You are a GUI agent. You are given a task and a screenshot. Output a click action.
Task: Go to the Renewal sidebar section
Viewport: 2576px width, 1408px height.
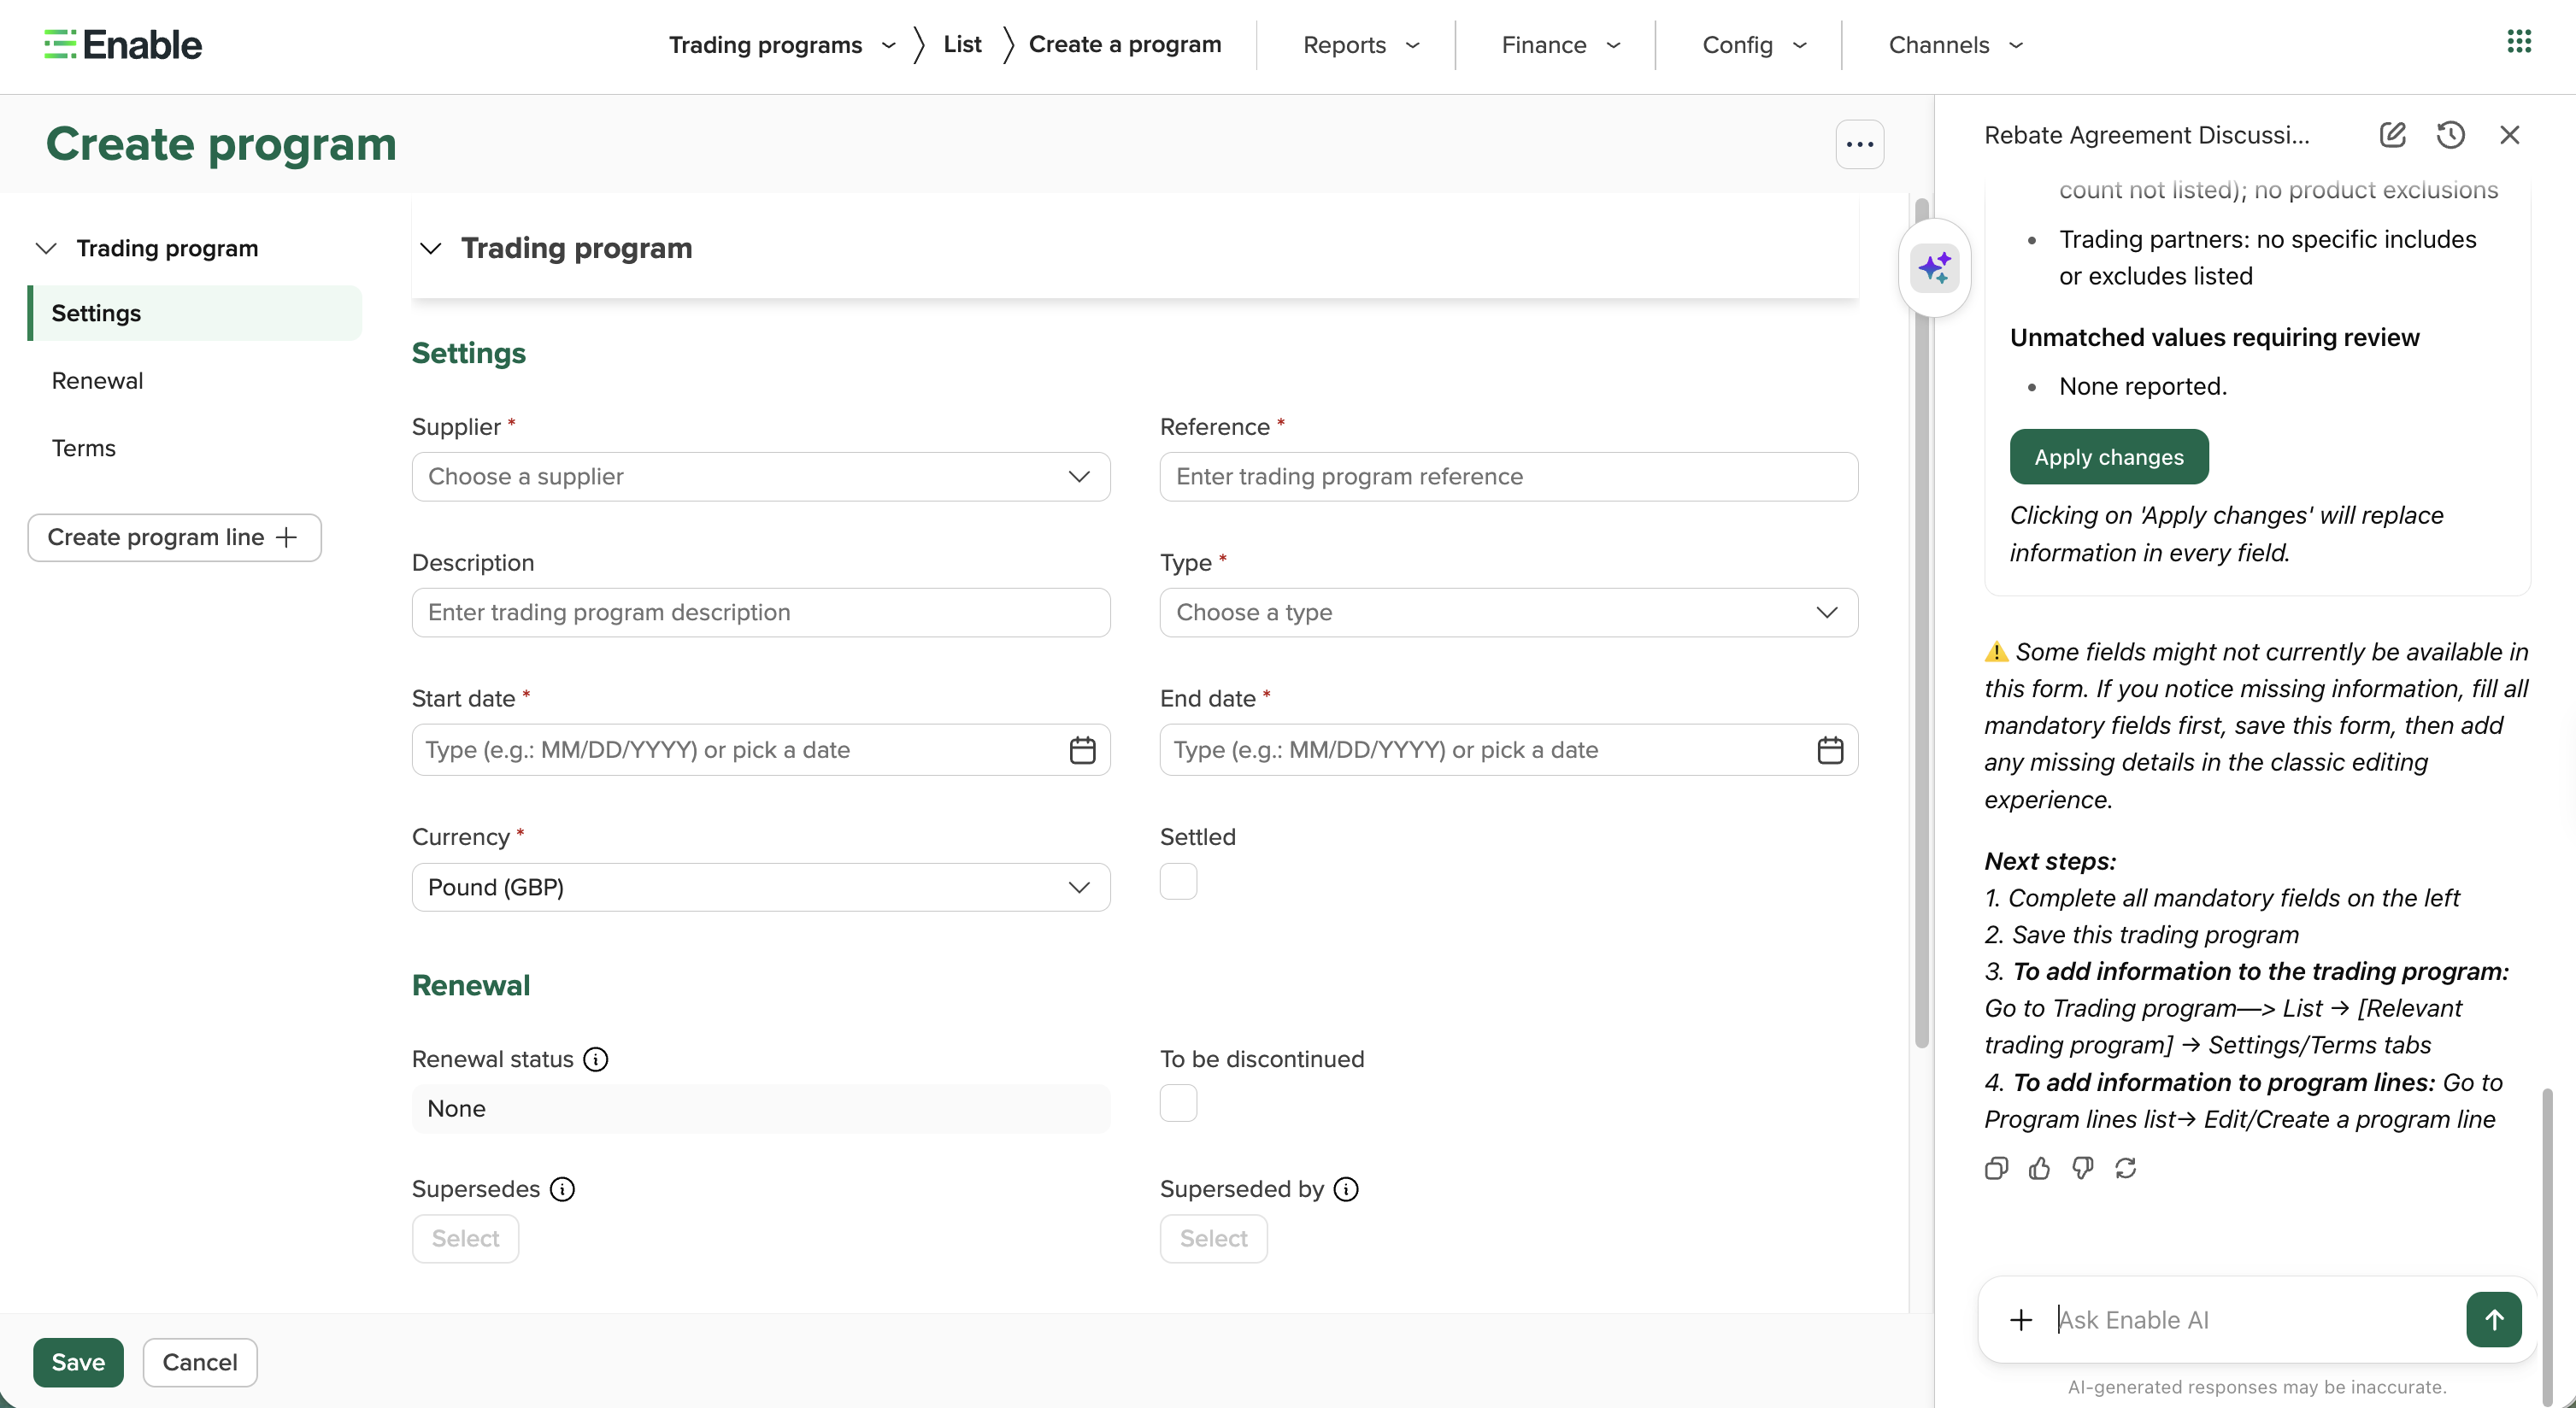point(97,381)
